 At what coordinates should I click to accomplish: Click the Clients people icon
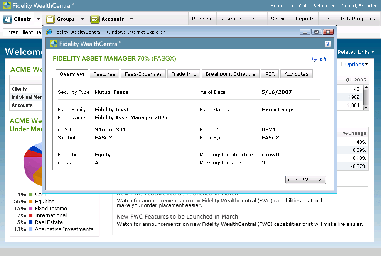[x=8, y=19]
